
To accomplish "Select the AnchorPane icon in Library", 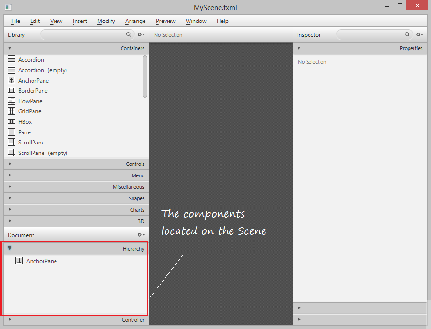I will pos(11,80).
